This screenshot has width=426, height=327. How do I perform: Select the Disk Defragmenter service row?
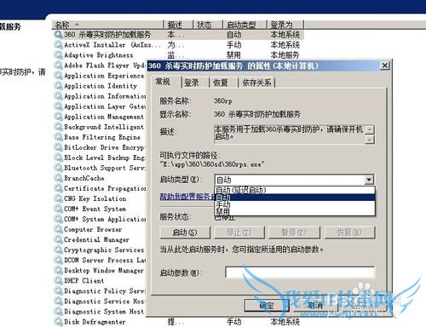click(178, 322)
